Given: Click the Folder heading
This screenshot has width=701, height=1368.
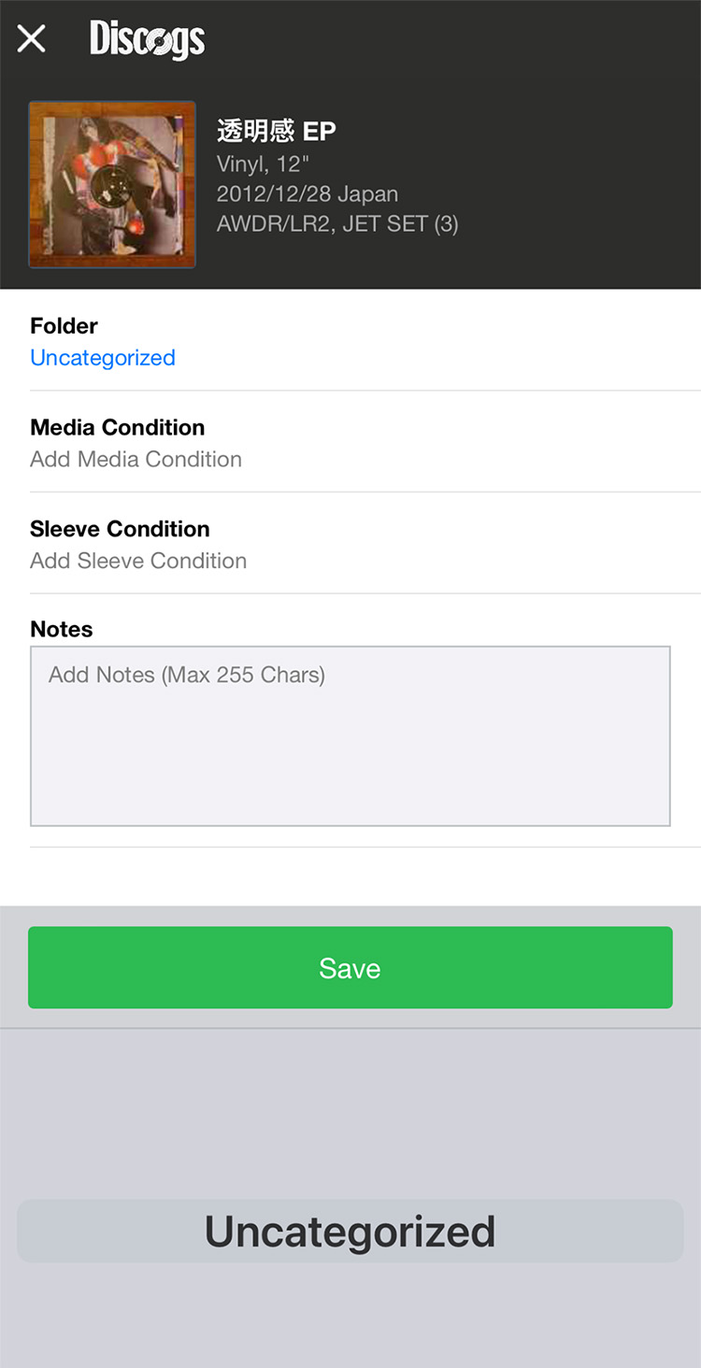Looking at the screenshot, I should click(64, 326).
